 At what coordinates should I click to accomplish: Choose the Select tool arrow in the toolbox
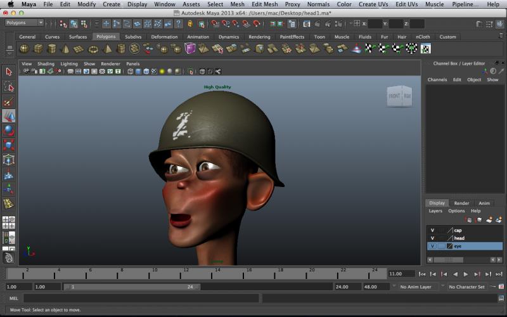tap(9, 72)
